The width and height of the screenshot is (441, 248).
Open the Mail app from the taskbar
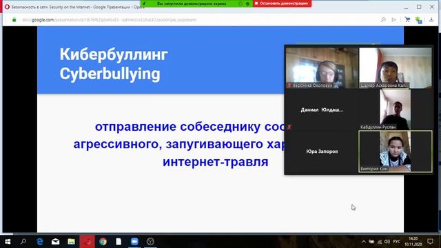(55, 242)
